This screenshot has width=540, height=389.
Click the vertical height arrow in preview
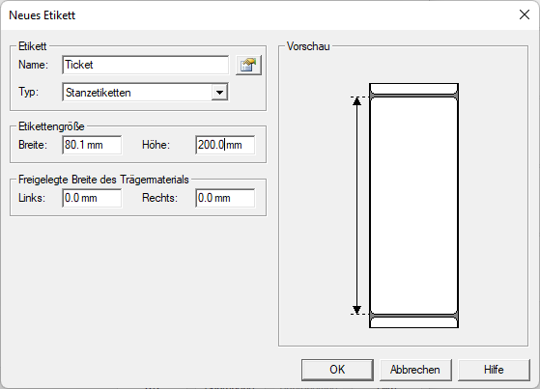tap(357, 206)
